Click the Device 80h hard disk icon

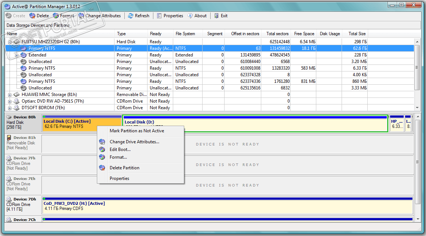tap(9, 117)
